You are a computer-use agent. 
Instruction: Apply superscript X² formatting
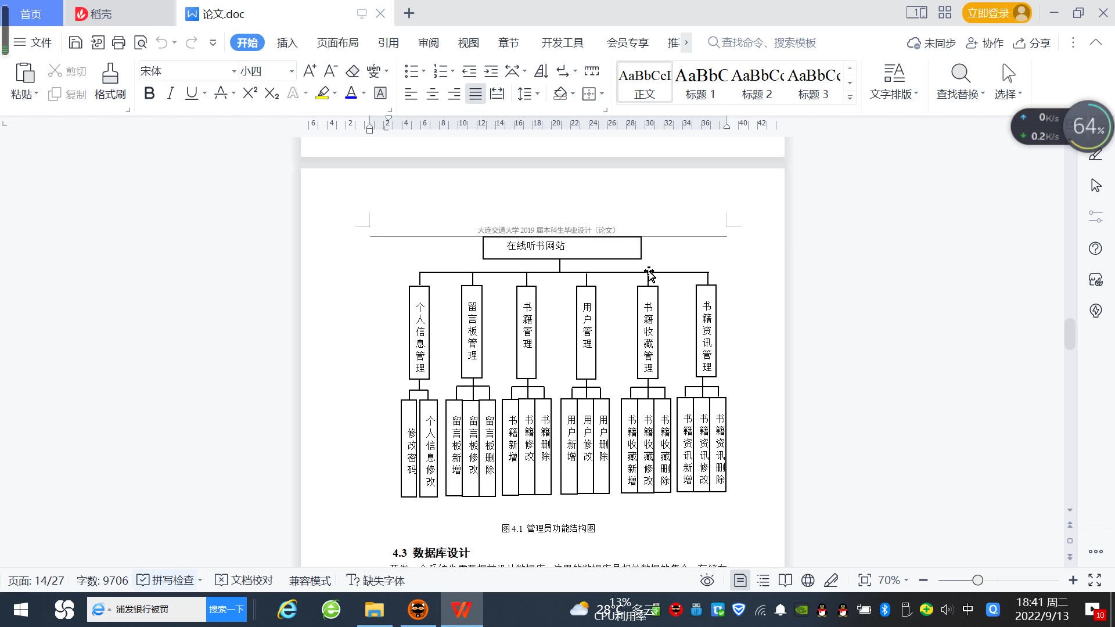coord(250,93)
